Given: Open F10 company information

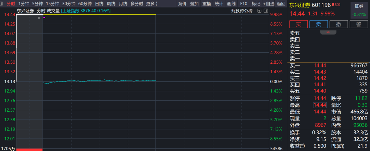Looking at the screenshot, I should click(244, 4).
